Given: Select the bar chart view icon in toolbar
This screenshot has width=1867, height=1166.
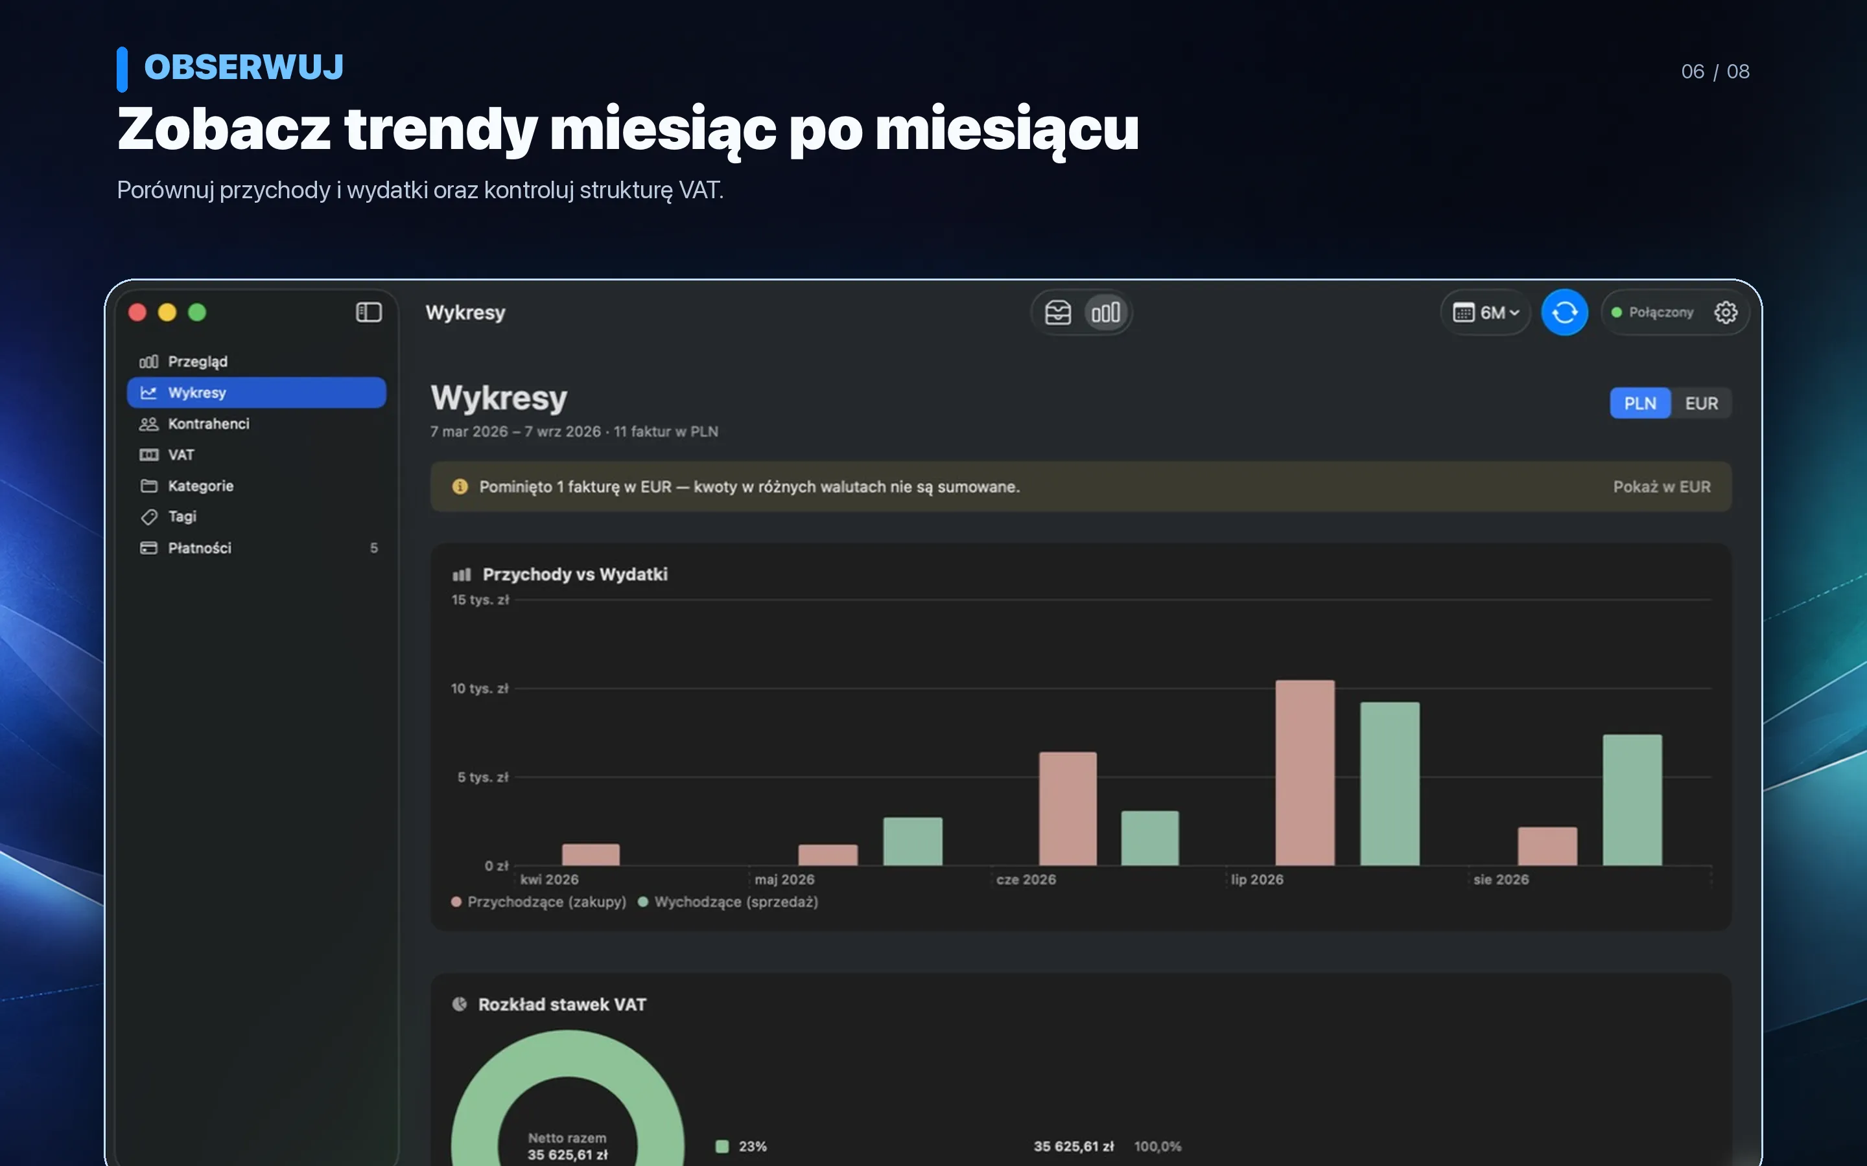Looking at the screenshot, I should tap(1105, 312).
